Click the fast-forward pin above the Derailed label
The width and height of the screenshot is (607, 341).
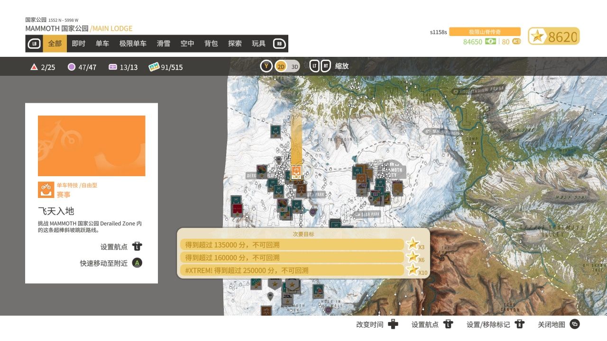click(x=278, y=160)
